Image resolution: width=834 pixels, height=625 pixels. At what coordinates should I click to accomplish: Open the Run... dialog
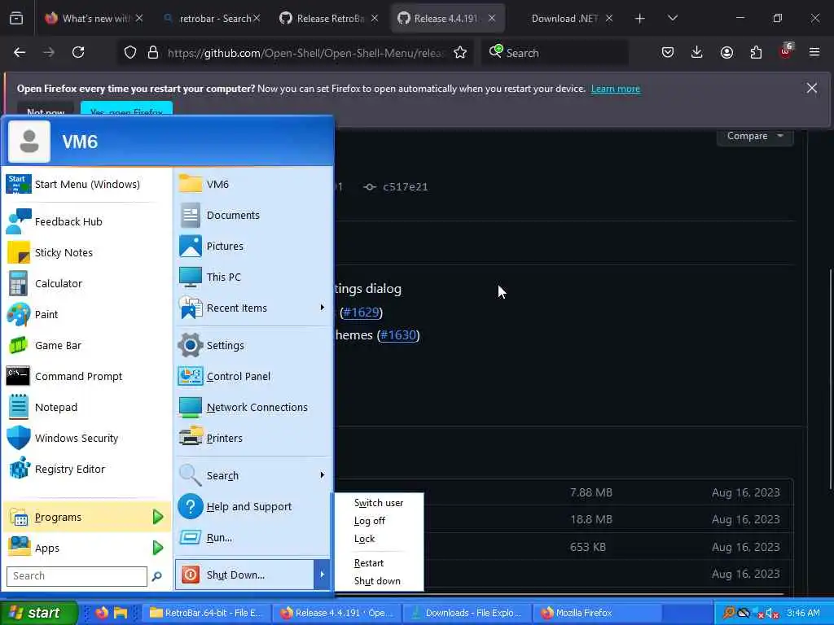click(x=253, y=537)
